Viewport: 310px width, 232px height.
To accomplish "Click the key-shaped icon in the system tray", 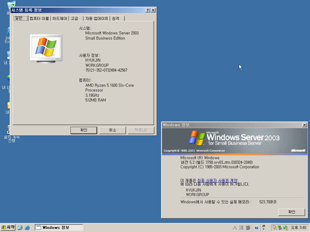I will pos(274,228).
